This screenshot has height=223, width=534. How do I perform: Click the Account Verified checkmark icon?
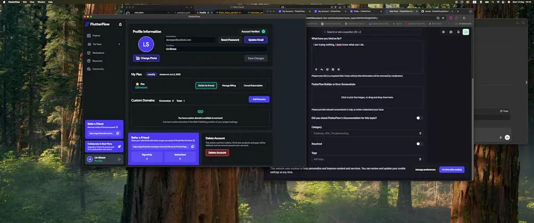(x=263, y=31)
